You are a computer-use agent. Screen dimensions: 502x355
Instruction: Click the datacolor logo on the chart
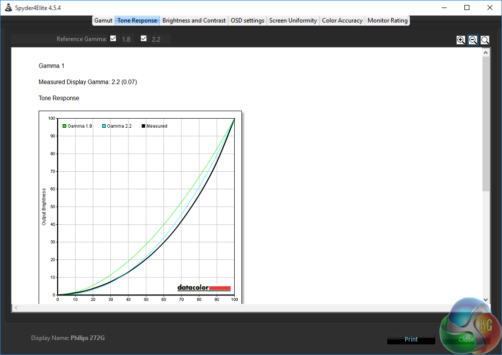pos(204,287)
